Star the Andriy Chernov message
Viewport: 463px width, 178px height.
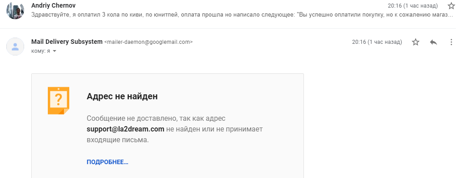pyautogui.click(x=451, y=6)
